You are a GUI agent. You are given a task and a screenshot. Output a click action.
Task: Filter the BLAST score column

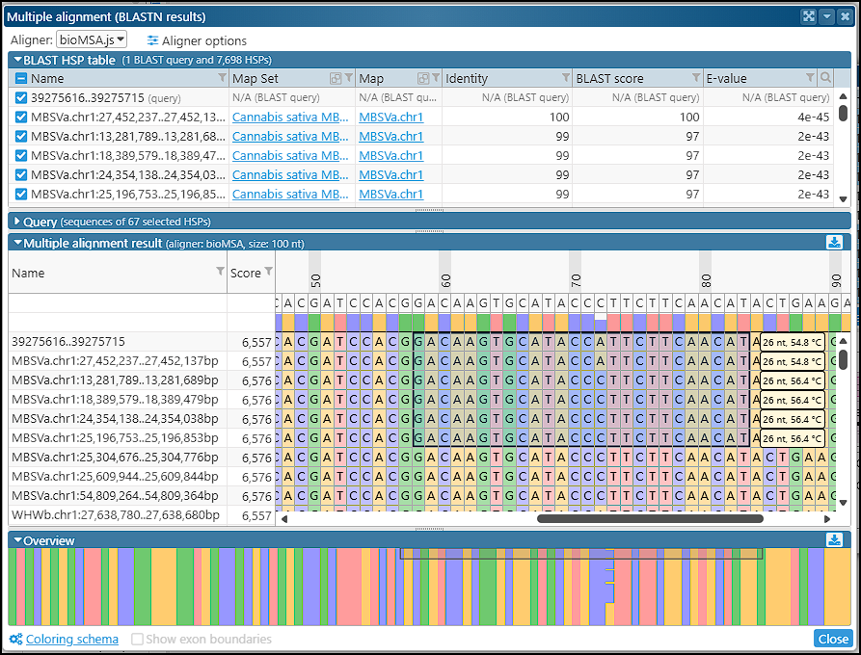[696, 79]
